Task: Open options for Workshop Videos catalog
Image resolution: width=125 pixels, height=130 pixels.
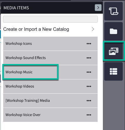Action: (x=89, y=86)
